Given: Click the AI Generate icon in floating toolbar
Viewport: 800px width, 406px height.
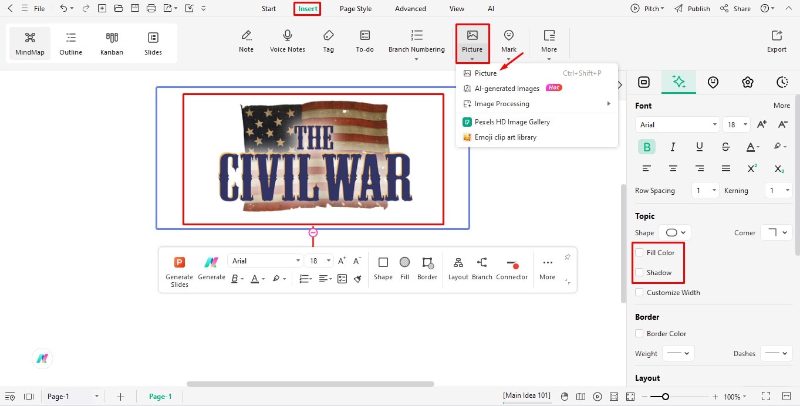Looking at the screenshot, I should pos(211,268).
